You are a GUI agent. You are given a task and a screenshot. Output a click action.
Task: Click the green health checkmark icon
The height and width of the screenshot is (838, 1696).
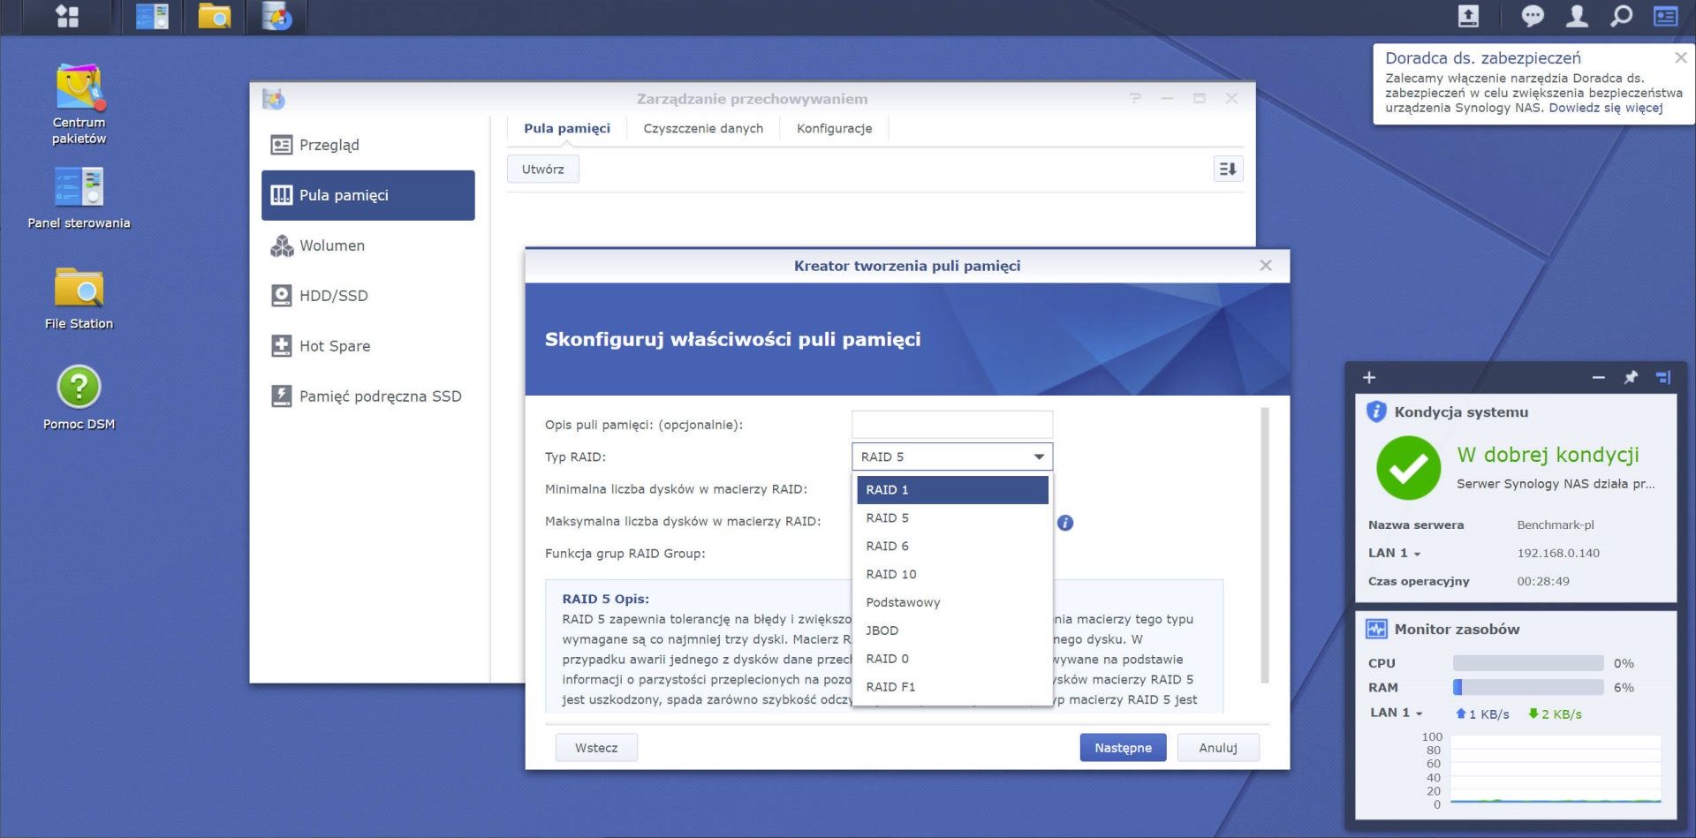click(1408, 468)
